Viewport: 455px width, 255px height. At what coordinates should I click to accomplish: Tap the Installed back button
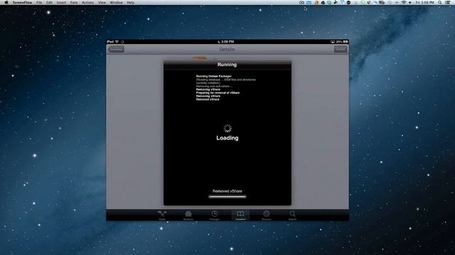pos(117,49)
